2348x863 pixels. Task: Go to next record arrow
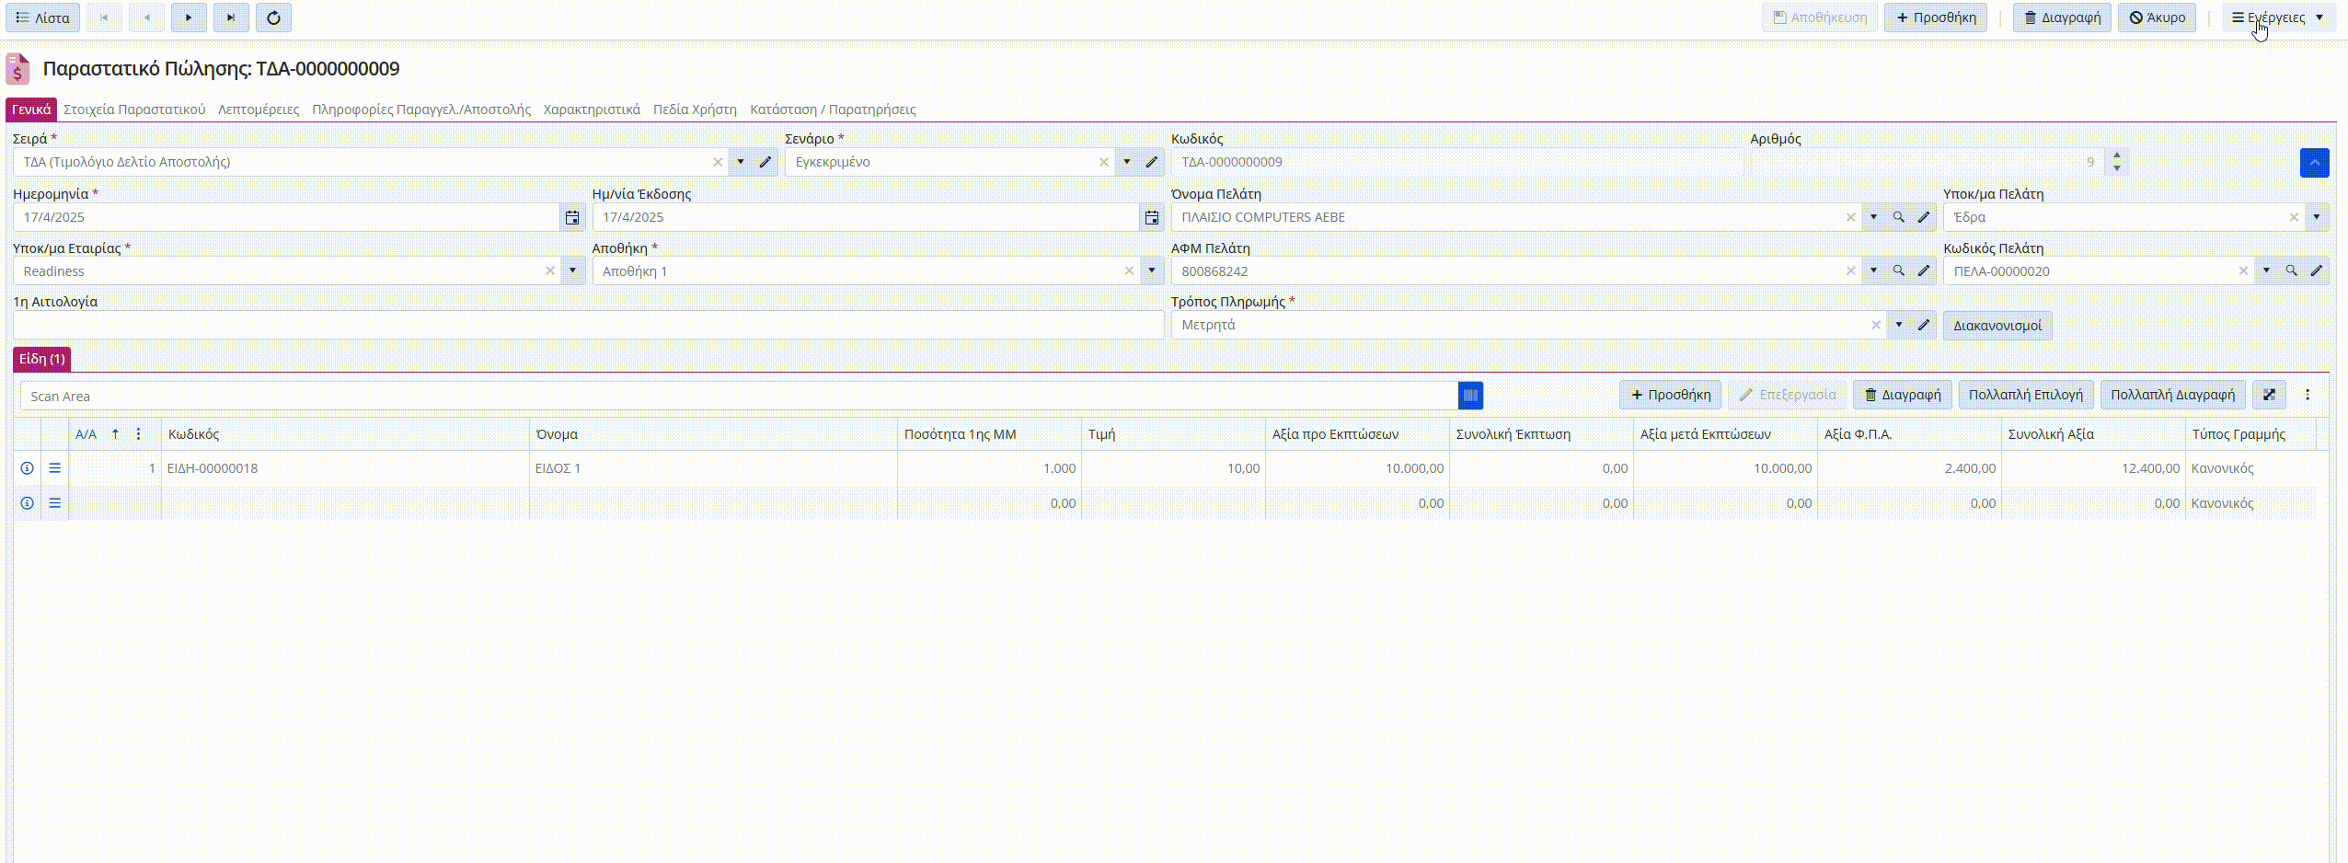tap(189, 17)
